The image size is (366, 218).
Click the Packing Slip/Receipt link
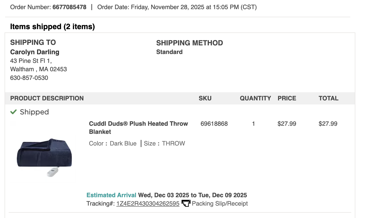pos(220,204)
